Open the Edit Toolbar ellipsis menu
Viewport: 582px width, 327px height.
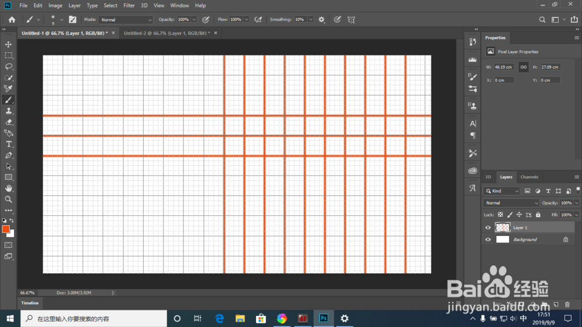8,211
